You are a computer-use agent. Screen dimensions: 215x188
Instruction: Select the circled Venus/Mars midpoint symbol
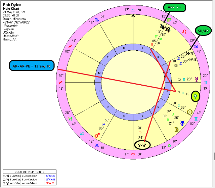142,145
